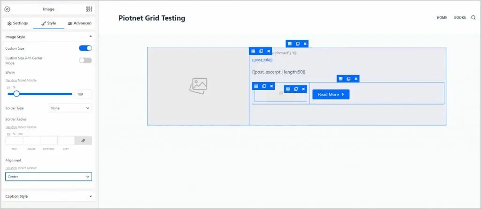This screenshot has width=481, height=209.
Task: Open the widgets grid icon beside Image title
Action: 89,9
